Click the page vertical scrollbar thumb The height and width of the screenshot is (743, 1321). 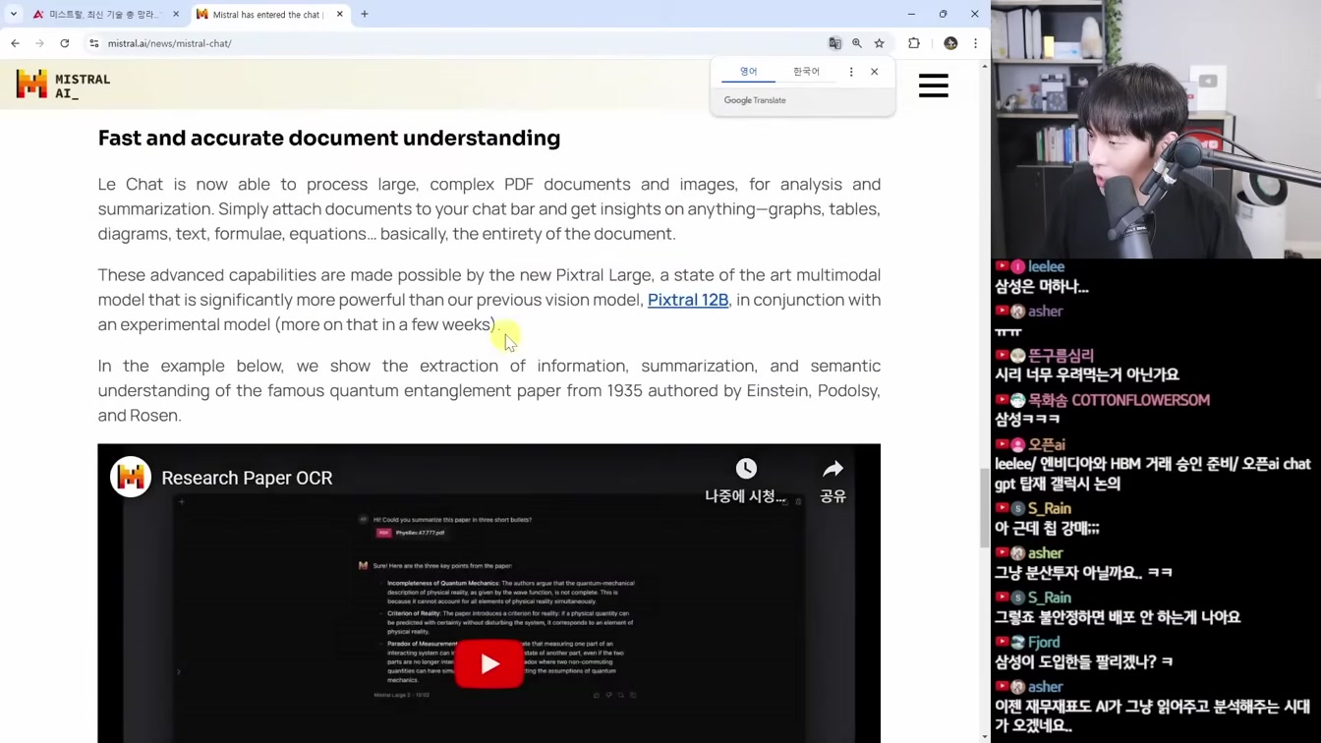tap(985, 508)
